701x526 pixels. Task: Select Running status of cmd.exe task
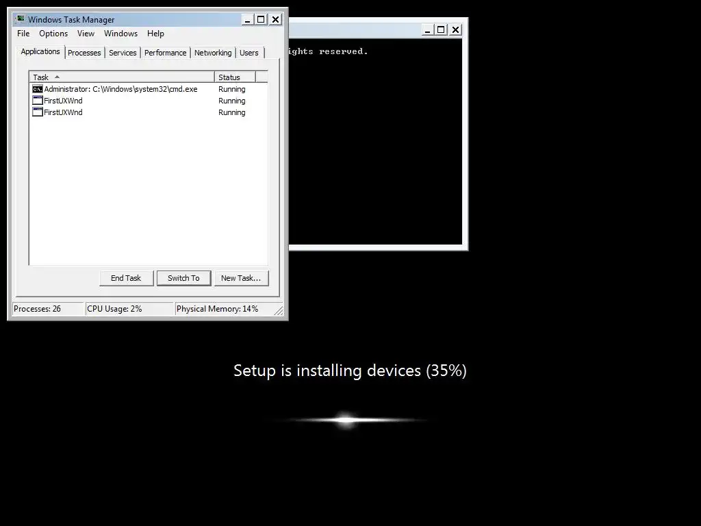[x=231, y=89]
